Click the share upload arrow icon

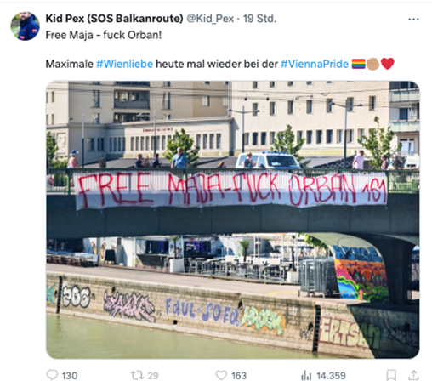coord(413,375)
